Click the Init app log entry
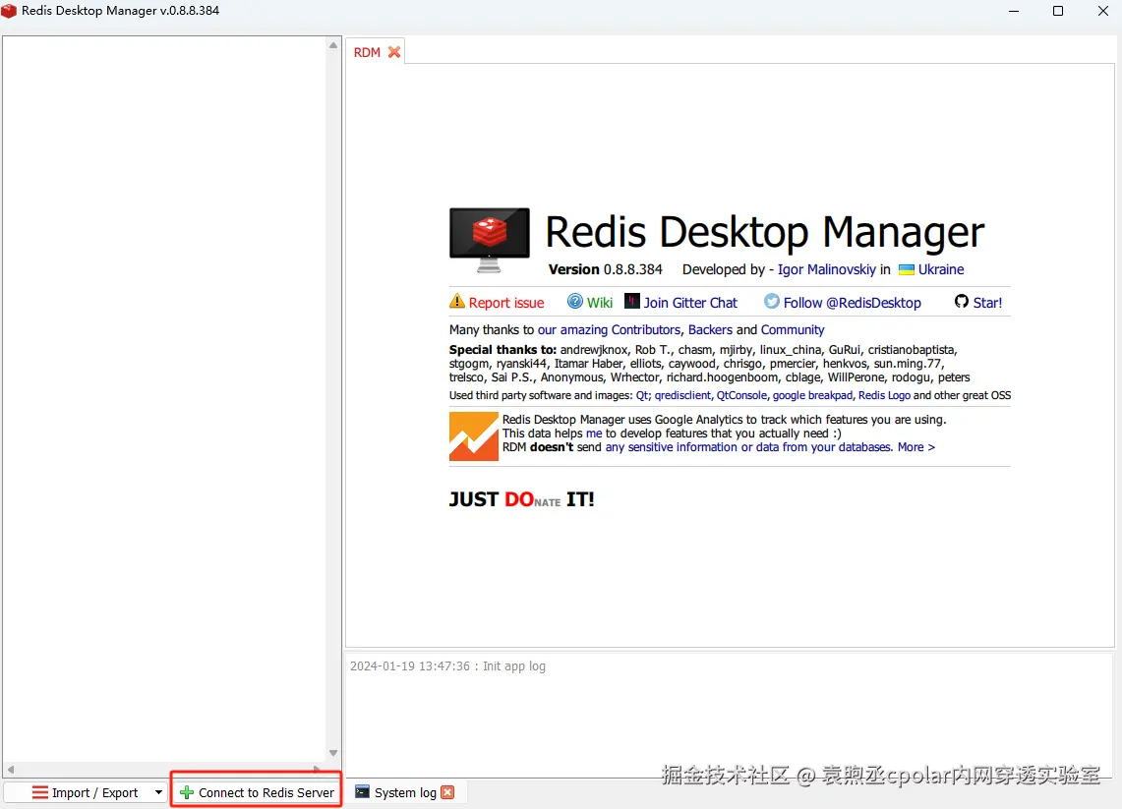 click(x=447, y=665)
